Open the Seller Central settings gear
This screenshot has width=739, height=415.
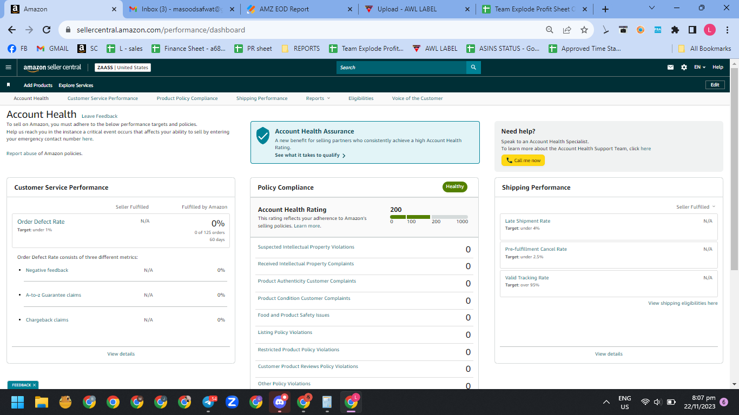(684, 68)
